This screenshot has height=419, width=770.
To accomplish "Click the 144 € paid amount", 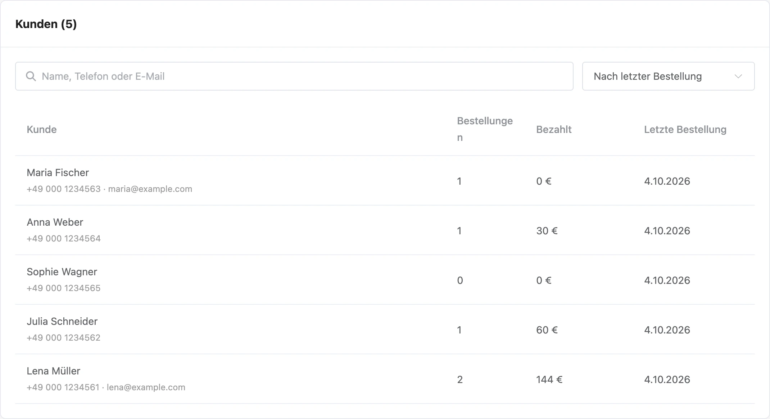I will pyautogui.click(x=549, y=379).
